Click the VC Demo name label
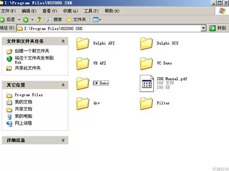 (x=164, y=63)
